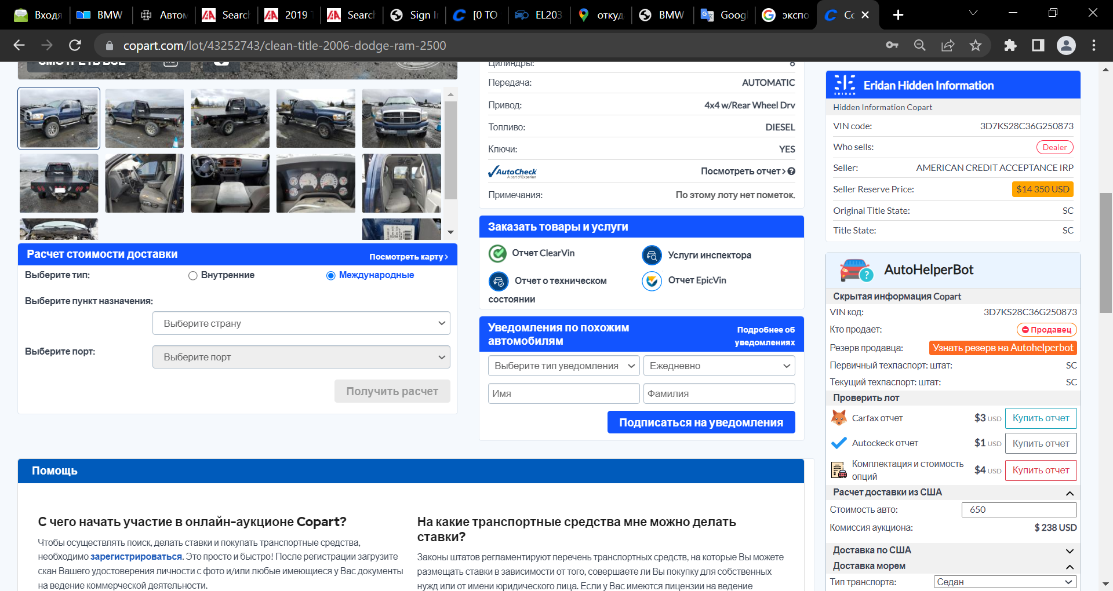Click the ClearVin report icon

click(x=497, y=253)
